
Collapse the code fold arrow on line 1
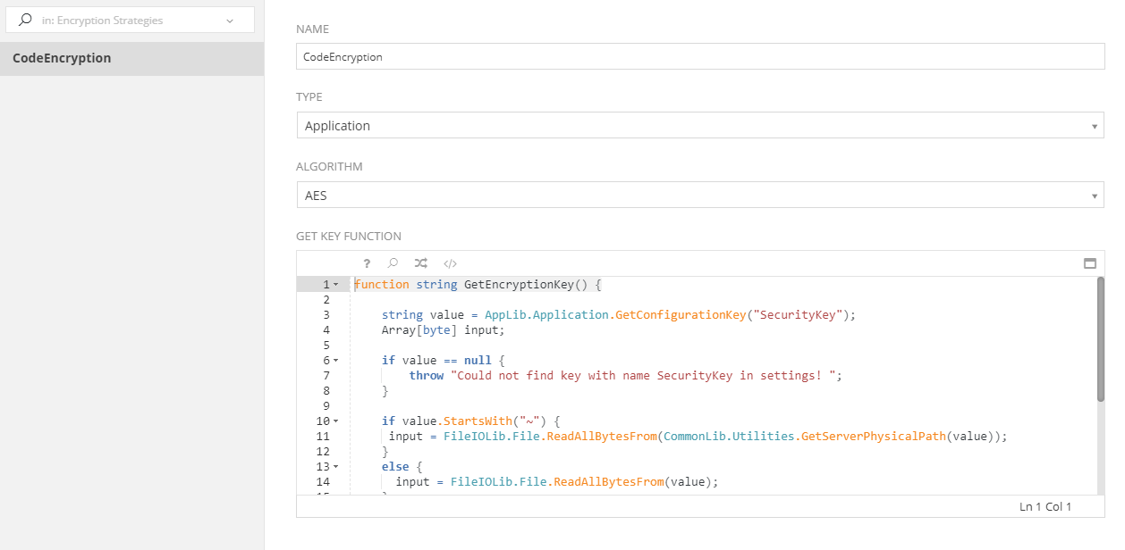point(336,285)
